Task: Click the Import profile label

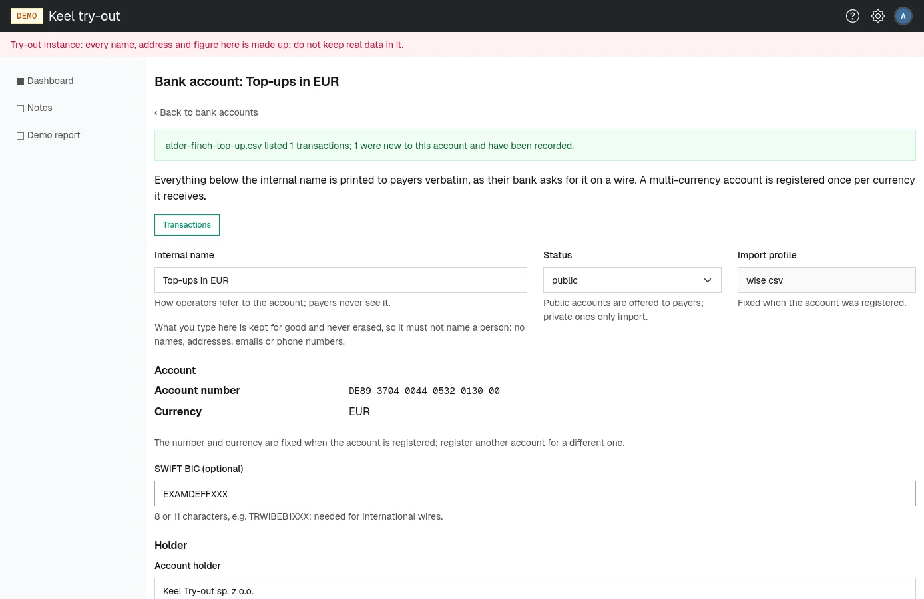Action: coord(767,255)
